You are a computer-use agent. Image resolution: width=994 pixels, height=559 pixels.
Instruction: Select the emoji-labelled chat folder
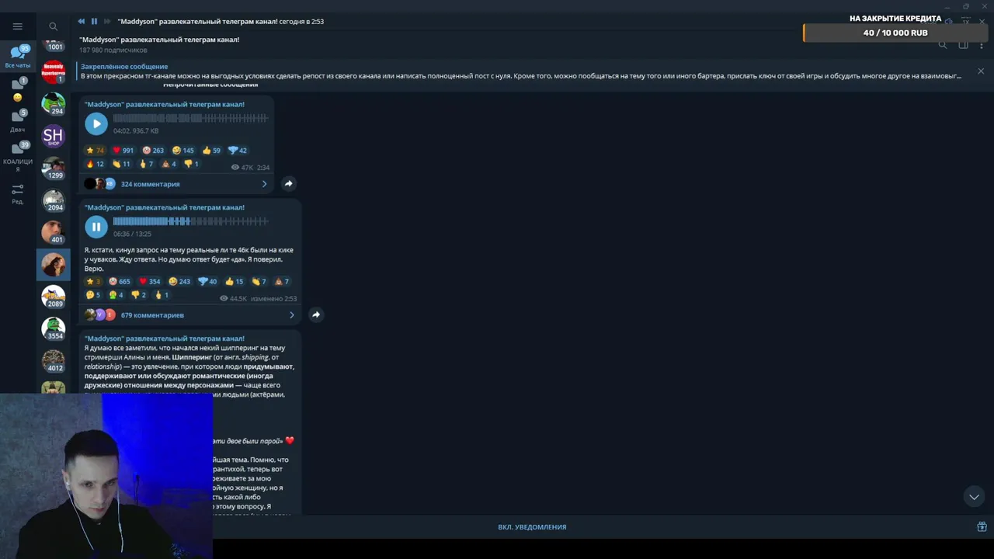18,90
